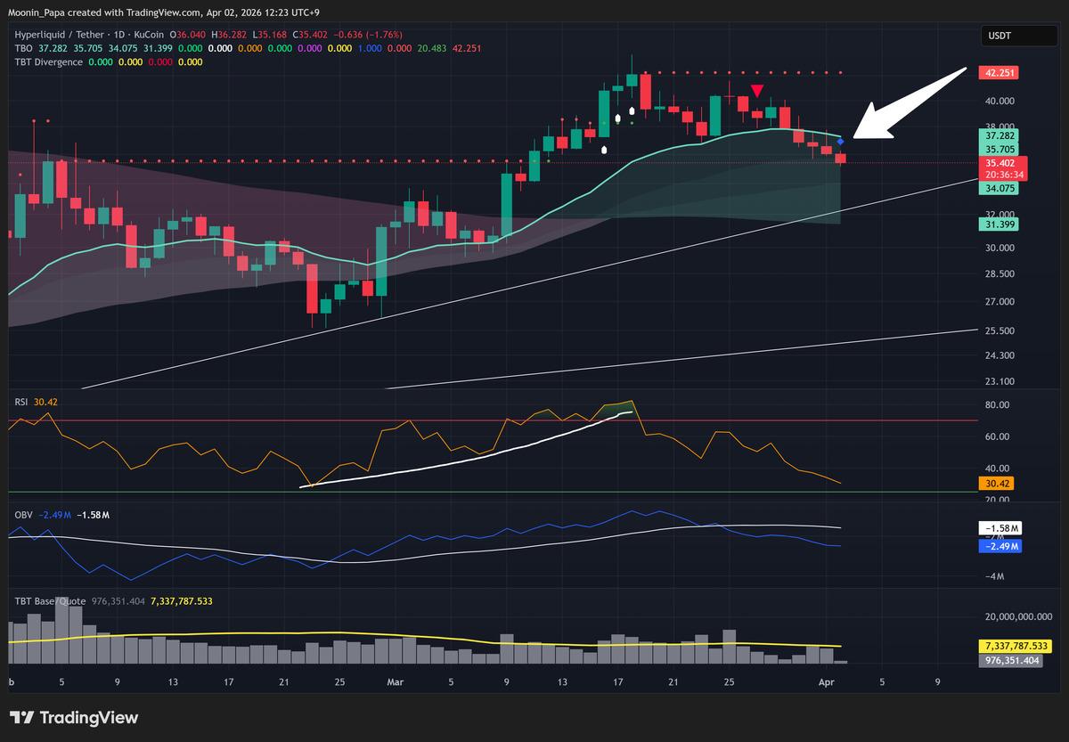Click the yellow 7,337,787.533 volume label
This screenshot has width=1069, height=742.
(1015, 646)
